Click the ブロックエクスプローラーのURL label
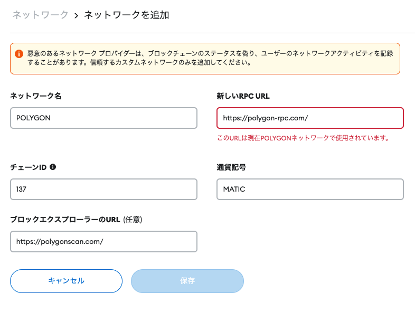 65,220
